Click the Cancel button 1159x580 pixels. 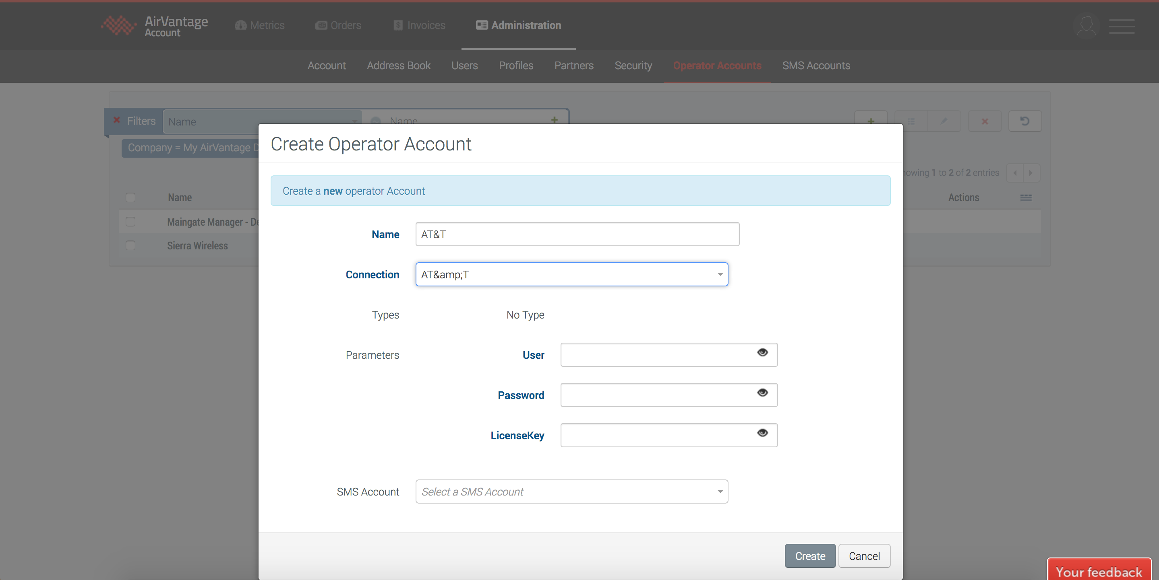(x=864, y=556)
